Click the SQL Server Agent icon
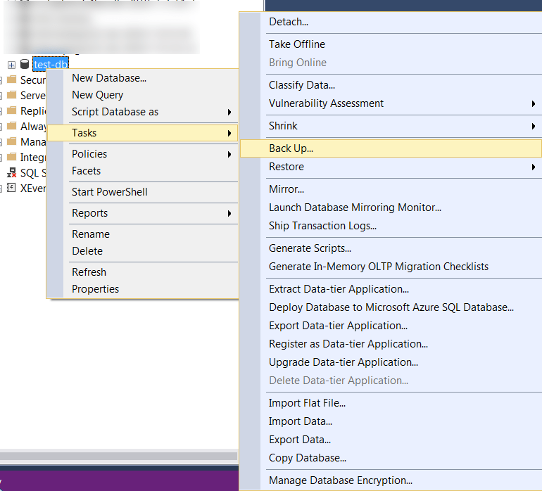The width and height of the screenshot is (542, 491). coord(11,172)
